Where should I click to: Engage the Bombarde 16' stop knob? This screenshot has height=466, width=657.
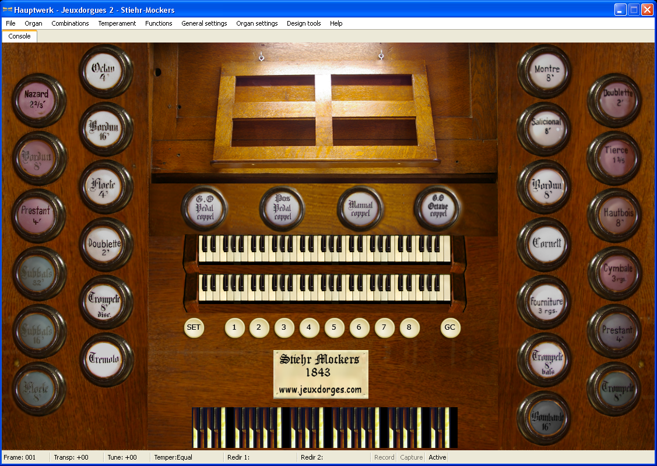click(544, 418)
